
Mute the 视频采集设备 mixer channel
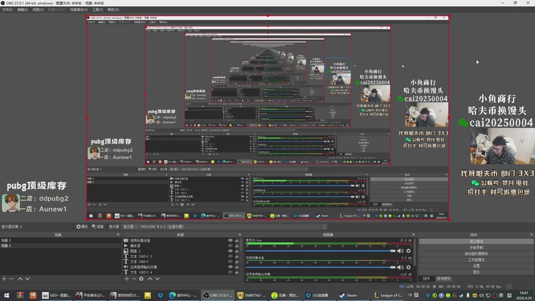[x=400, y=267]
